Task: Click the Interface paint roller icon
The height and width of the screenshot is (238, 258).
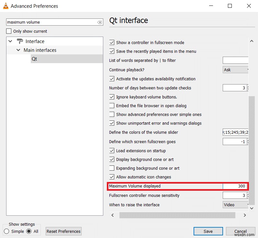Action: (x=20, y=41)
